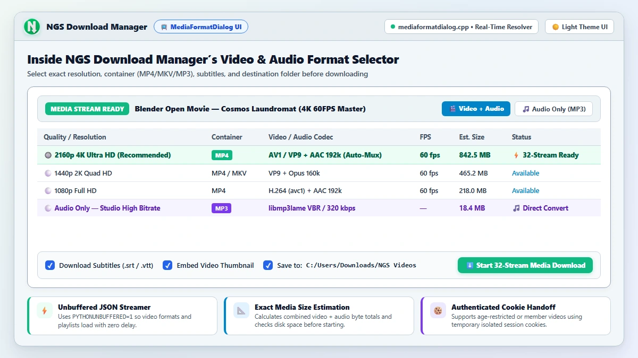The width and height of the screenshot is (638, 358).
Task: Click the cookie icon on Authenticated Cookie Handoff card
Action: click(438, 310)
